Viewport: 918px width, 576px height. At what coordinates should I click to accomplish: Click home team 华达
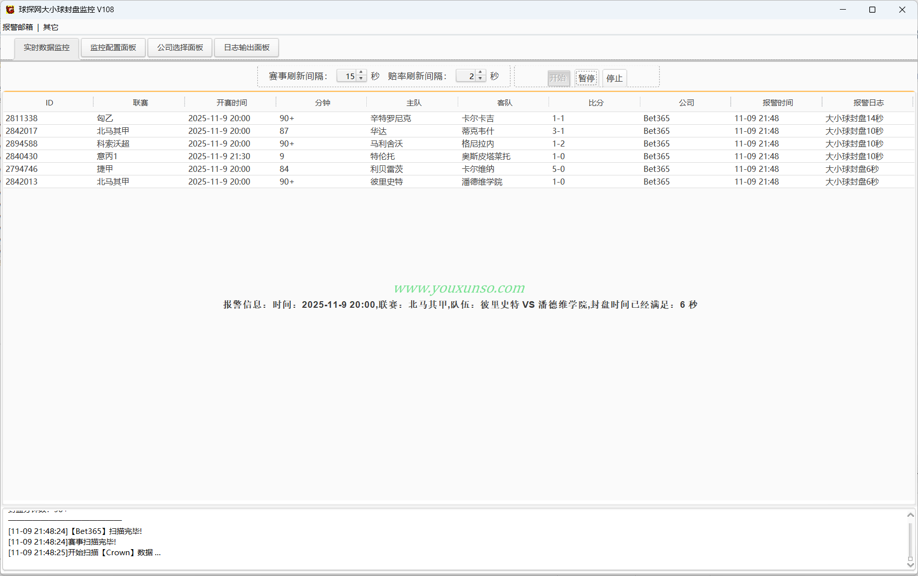(379, 131)
